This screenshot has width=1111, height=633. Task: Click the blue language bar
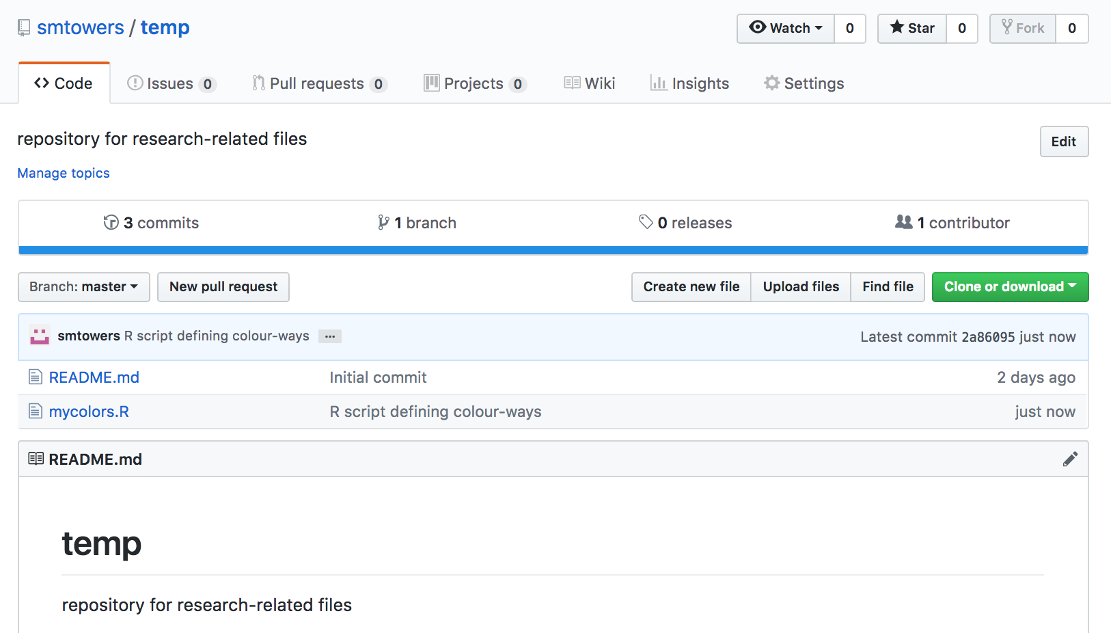pos(553,250)
